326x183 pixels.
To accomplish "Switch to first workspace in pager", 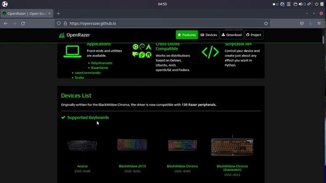I will (274, 4).
